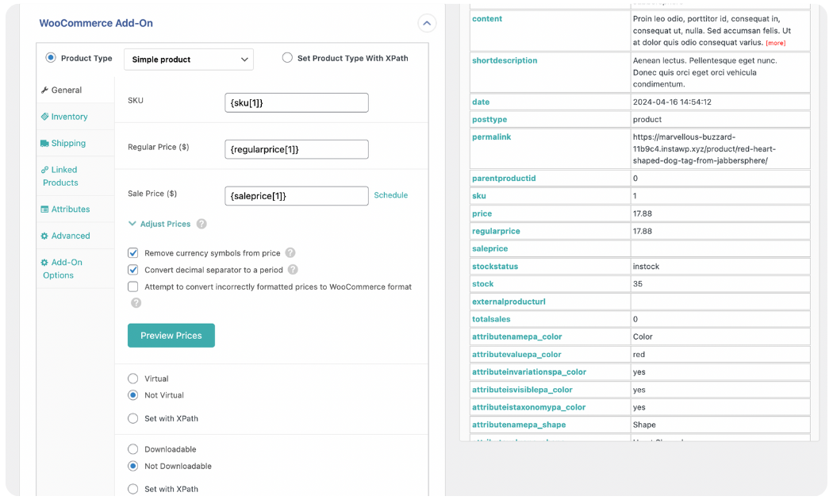Click the Schedule link beside Sale Price

coord(390,195)
